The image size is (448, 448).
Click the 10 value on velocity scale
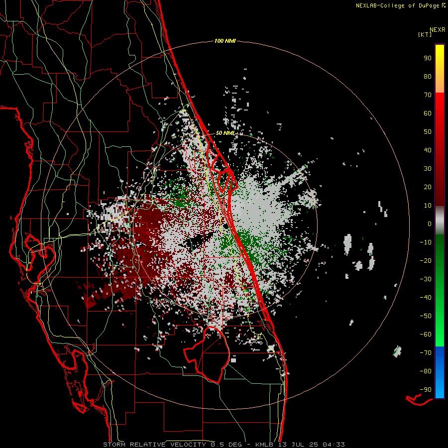[428, 206]
